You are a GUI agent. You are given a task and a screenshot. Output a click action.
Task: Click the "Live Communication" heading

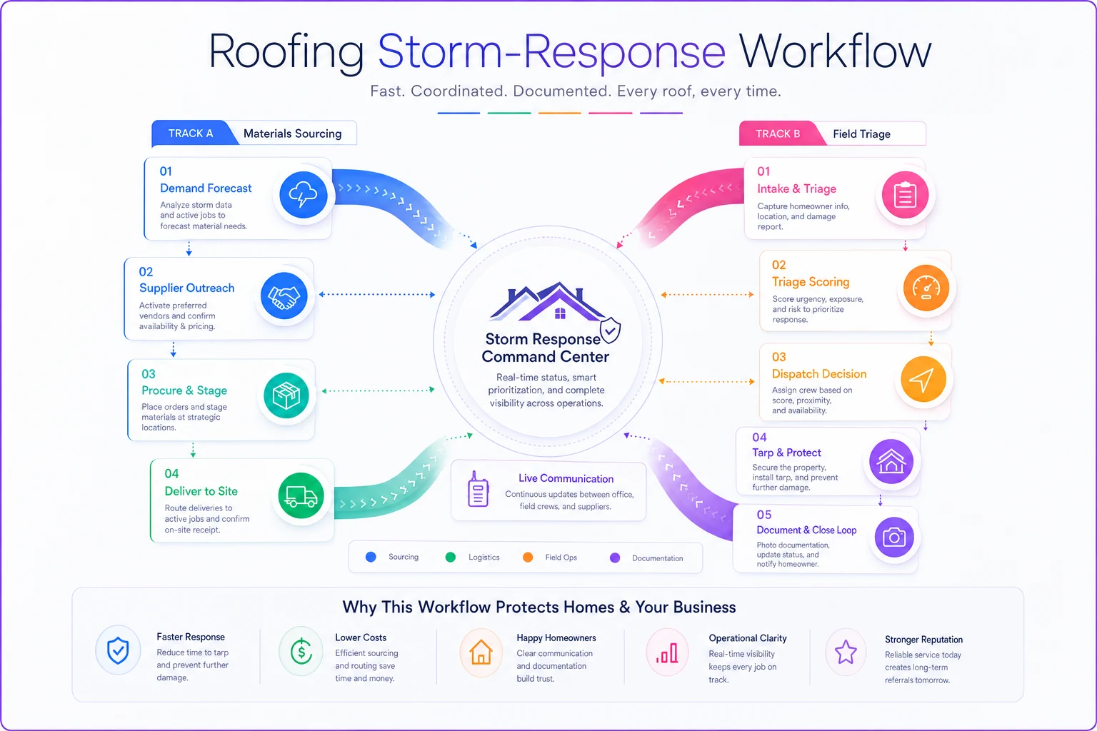pos(566,478)
